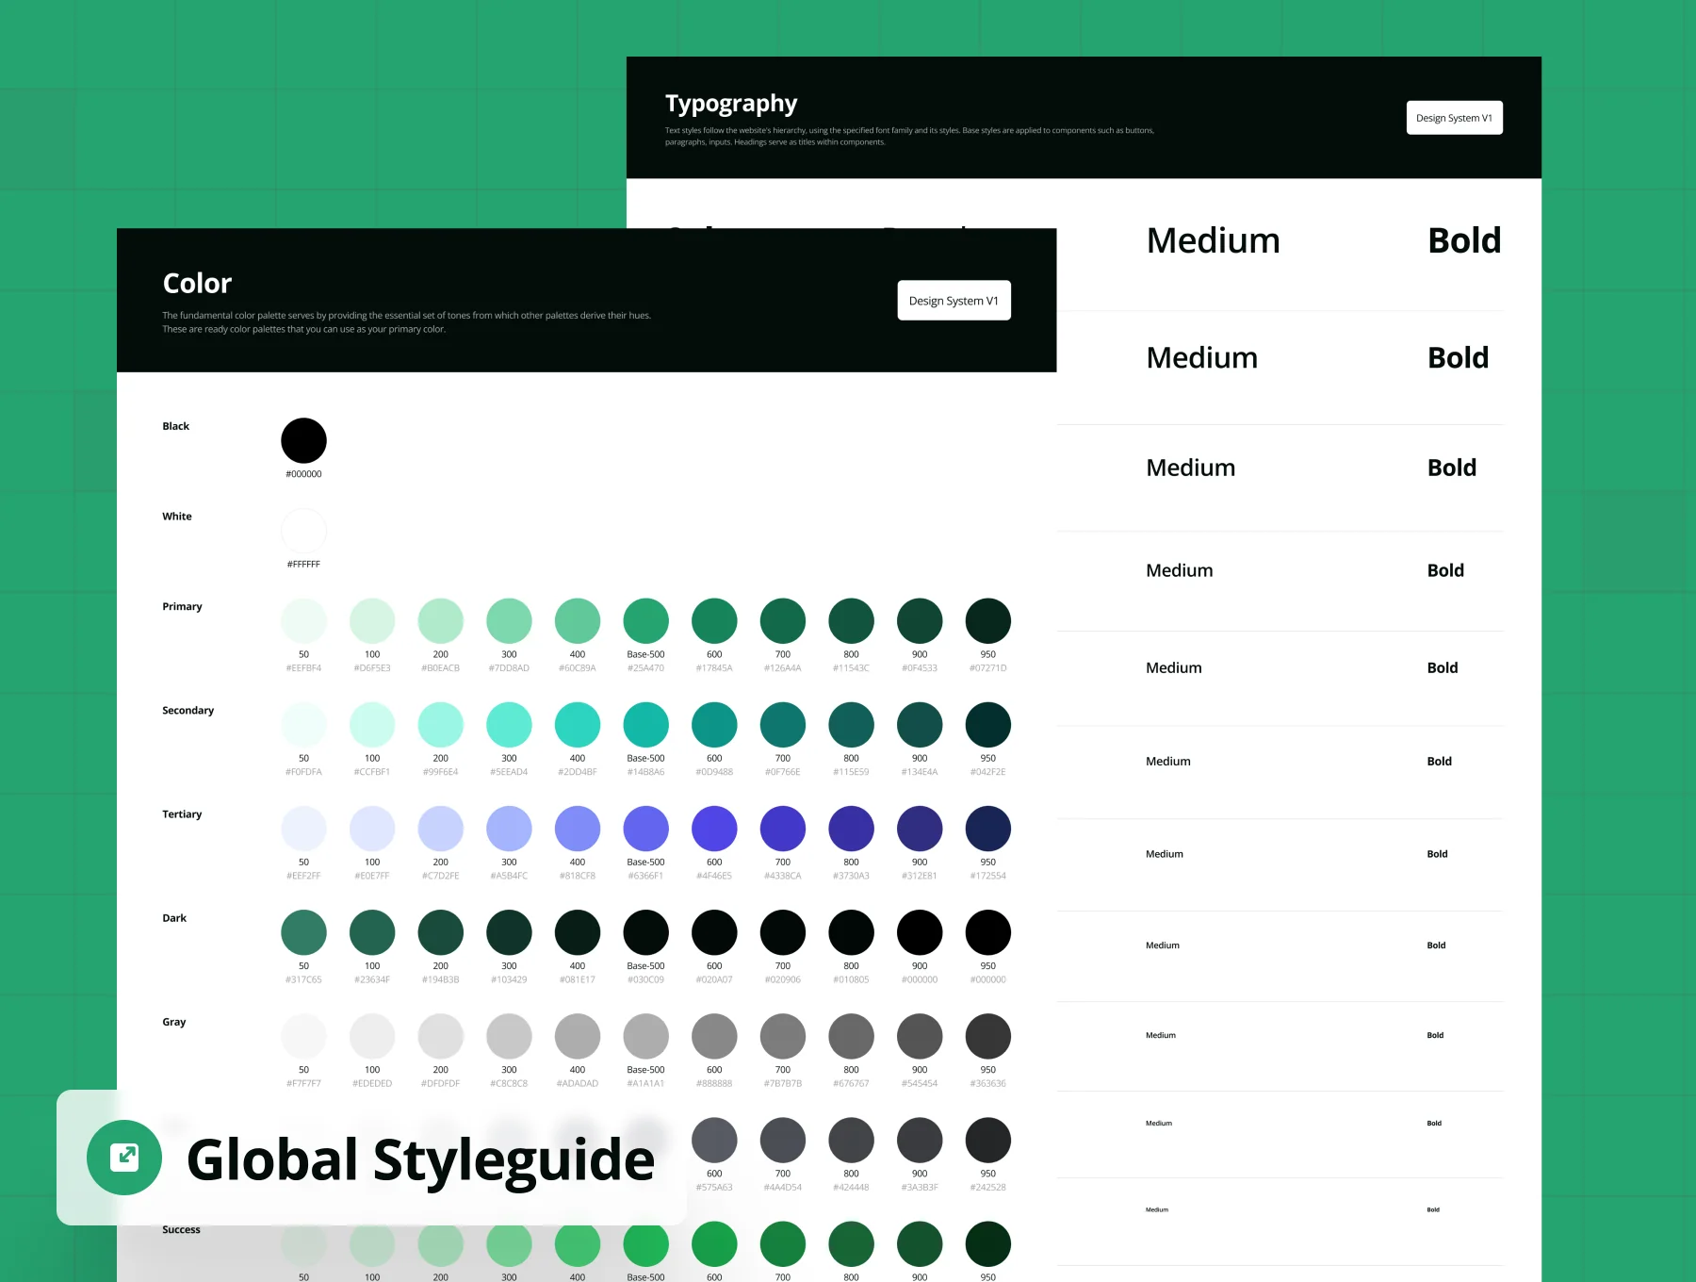
Task: Click the largest Medium type sample
Action: (1213, 240)
